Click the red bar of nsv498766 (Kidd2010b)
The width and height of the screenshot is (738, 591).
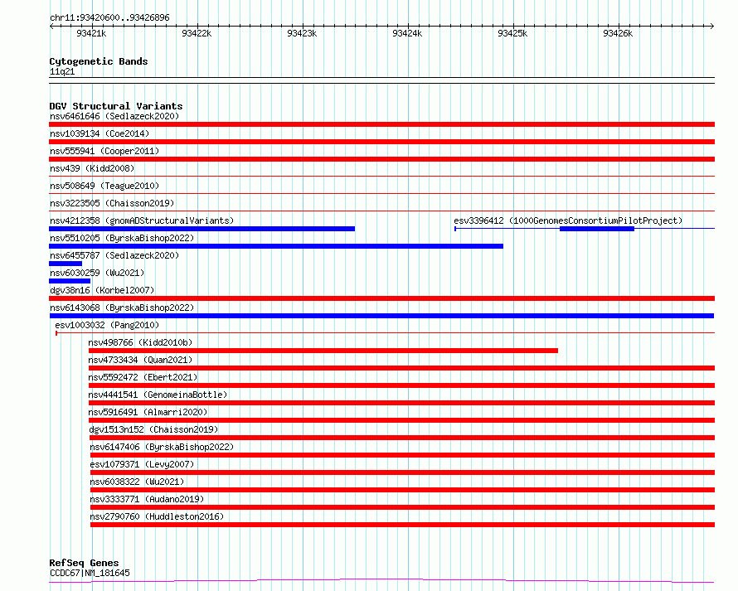[x=323, y=351]
